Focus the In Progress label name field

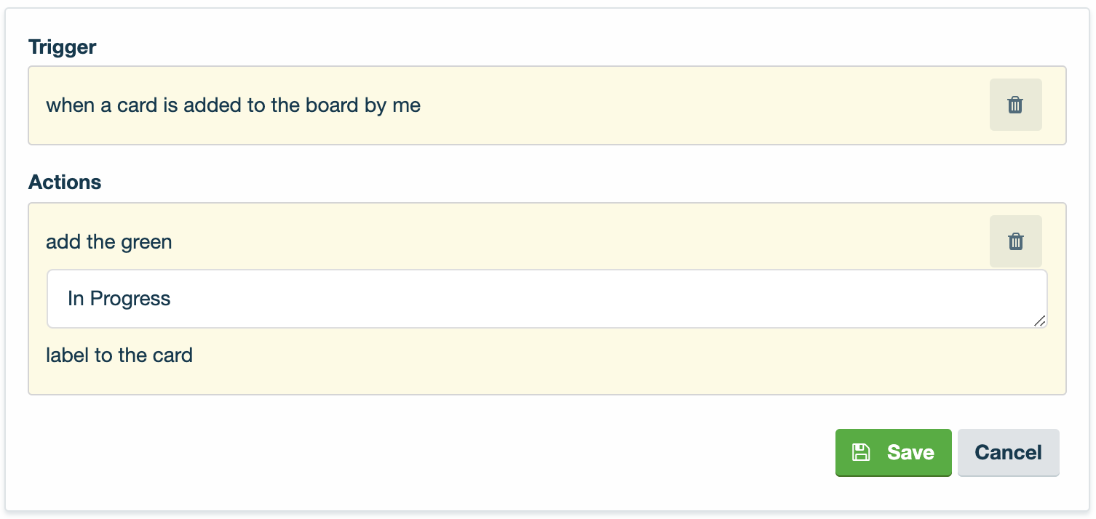point(547,299)
